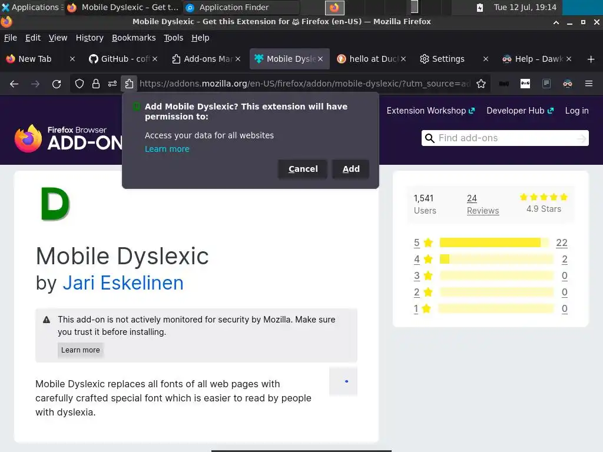Image resolution: width=603 pixels, height=452 pixels.
Task: Close the Help – Dawk tab
Action: click(569, 59)
